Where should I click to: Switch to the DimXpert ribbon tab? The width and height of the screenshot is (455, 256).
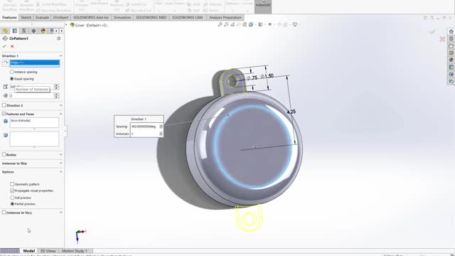click(x=60, y=17)
